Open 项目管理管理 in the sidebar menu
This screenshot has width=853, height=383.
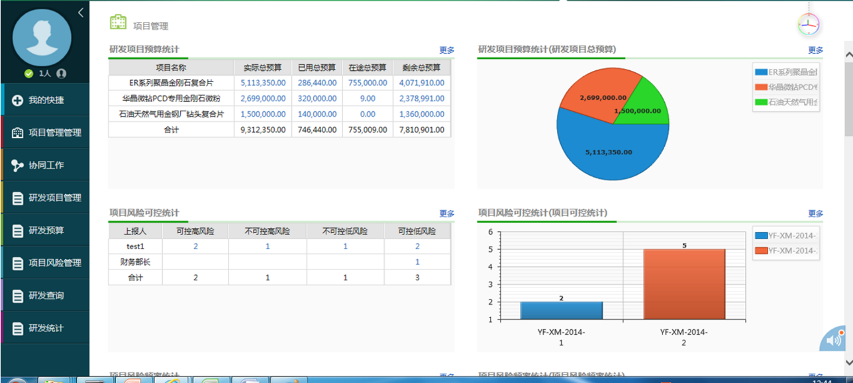click(54, 133)
